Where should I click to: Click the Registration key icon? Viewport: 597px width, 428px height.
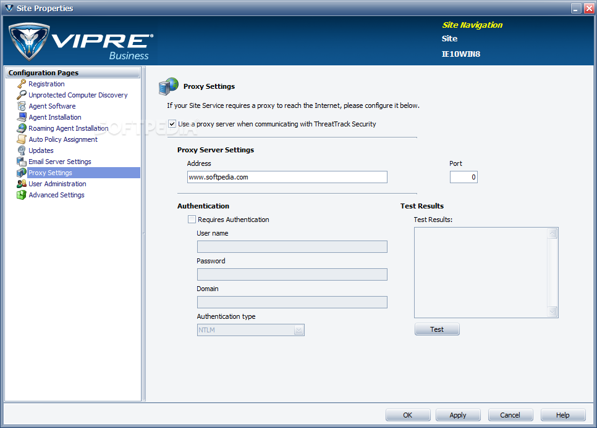click(x=22, y=84)
